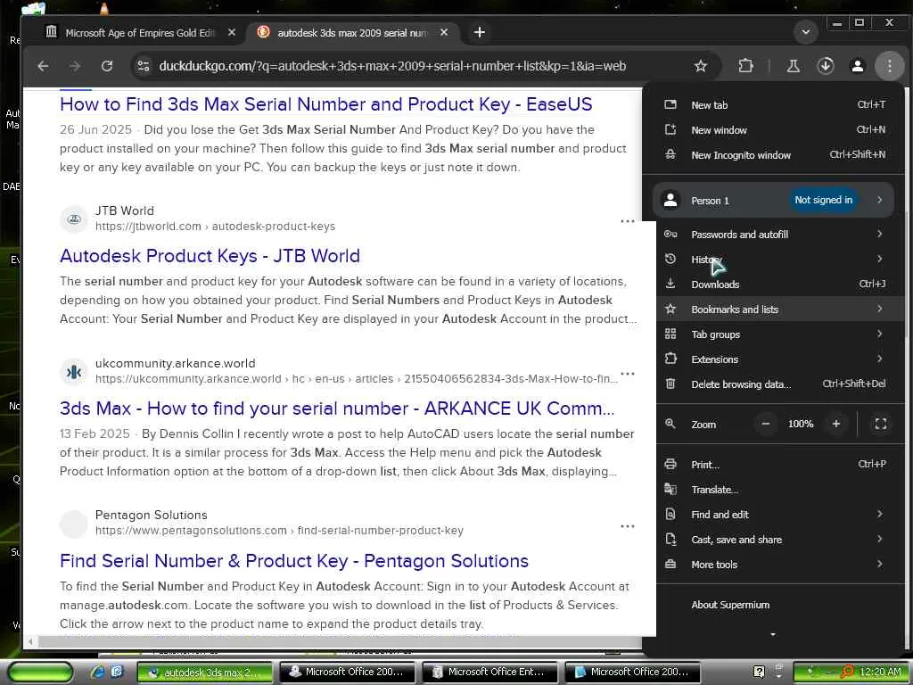The width and height of the screenshot is (913, 685).
Task: Click the JTB World site favicon
Action: (74, 219)
